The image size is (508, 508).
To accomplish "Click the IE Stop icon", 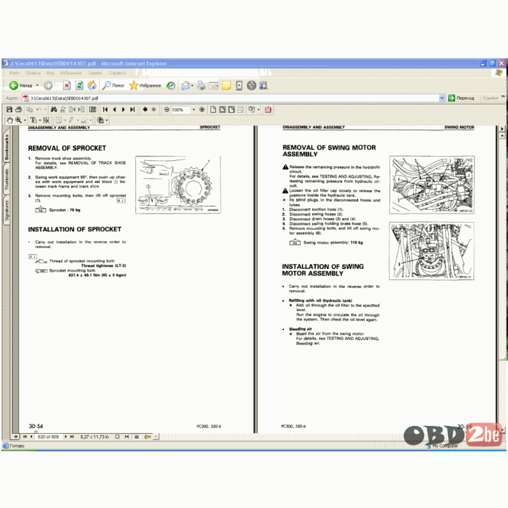I will [x=66, y=85].
